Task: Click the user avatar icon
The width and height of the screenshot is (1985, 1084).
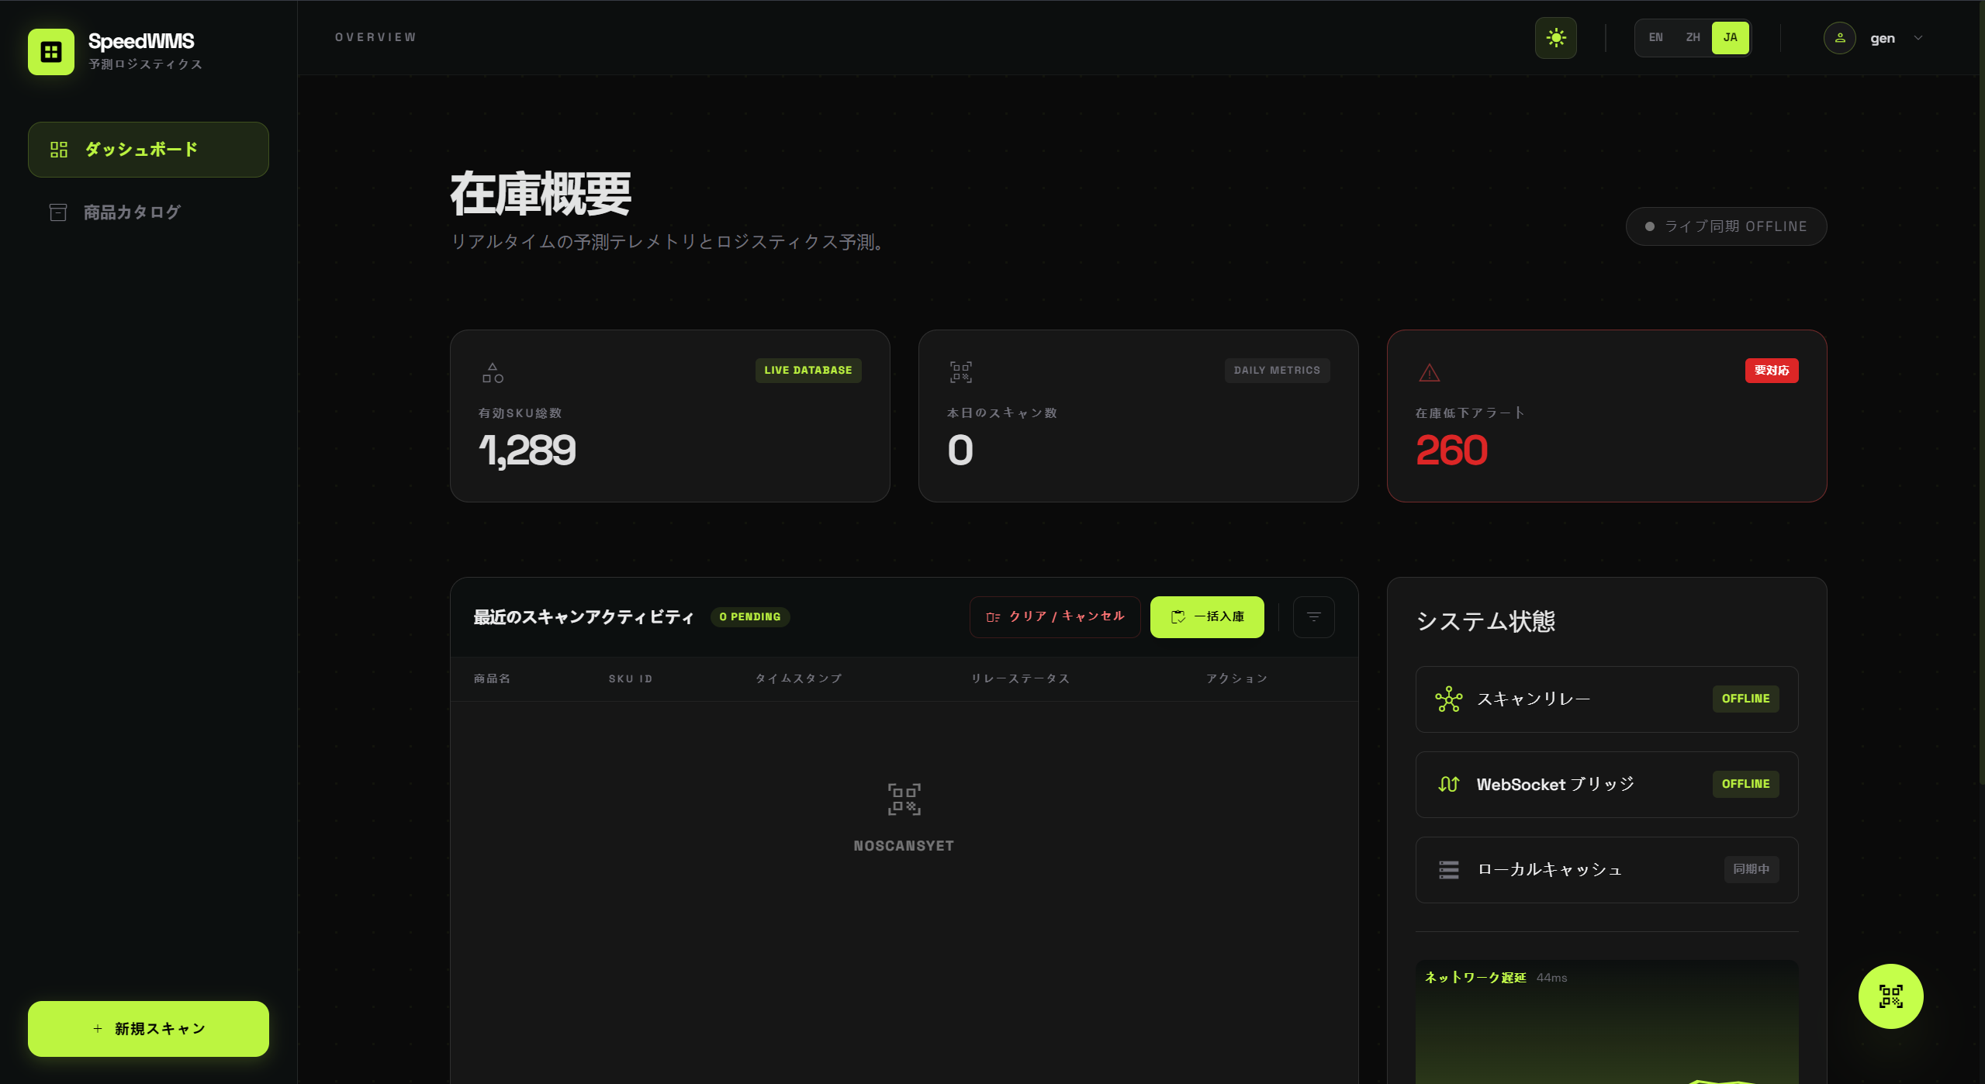Action: pos(1839,38)
